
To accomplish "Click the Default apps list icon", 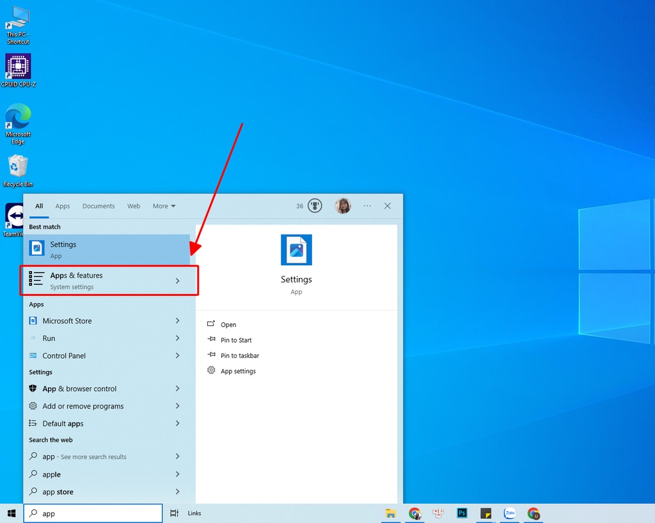I will tap(33, 423).
